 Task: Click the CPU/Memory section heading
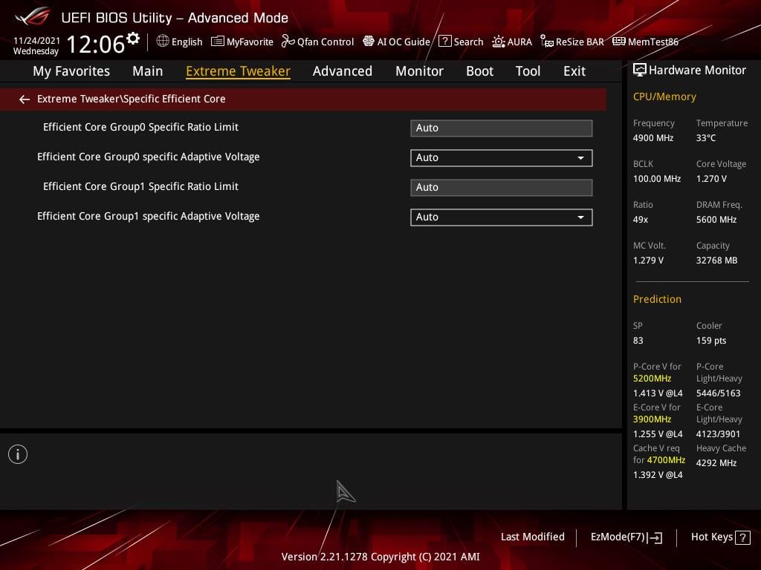tap(664, 97)
